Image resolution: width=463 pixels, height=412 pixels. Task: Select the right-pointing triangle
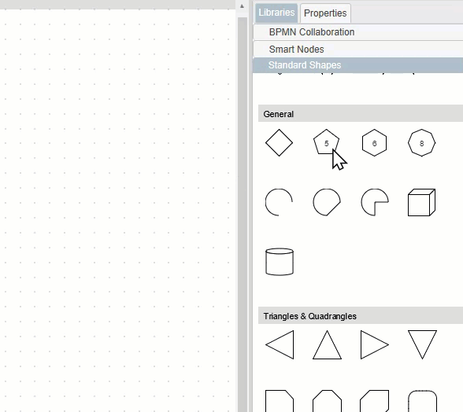(x=375, y=344)
